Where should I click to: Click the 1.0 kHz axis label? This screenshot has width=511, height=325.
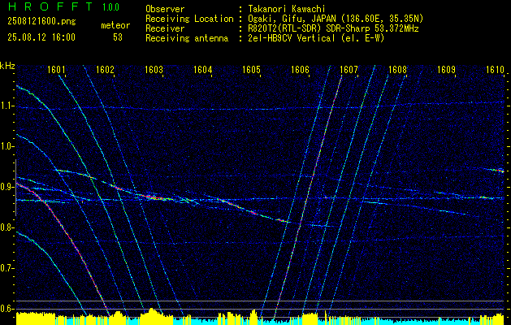pyautogui.click(x=7, y=146)
